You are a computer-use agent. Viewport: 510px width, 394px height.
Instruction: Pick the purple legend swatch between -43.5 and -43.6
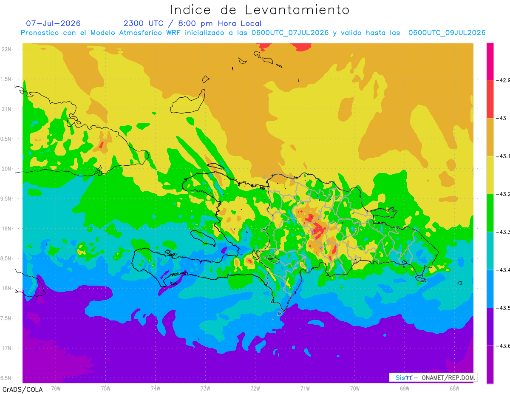pyautogui.click(x=490, y=326)
